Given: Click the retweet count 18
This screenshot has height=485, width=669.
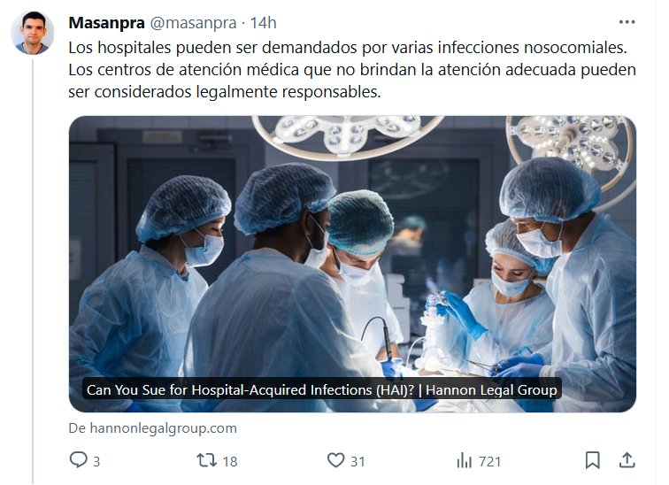Looking at the screenshot, I should (x=230, y=461).
